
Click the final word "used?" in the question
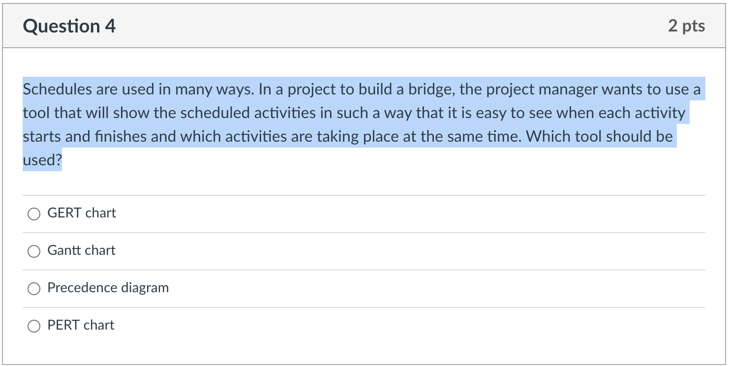(x=42, y=160)
